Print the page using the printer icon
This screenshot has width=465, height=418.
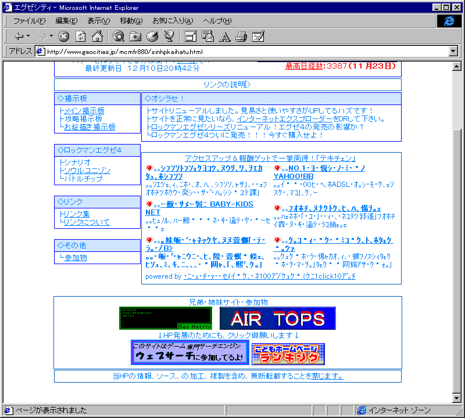(241, 37)
